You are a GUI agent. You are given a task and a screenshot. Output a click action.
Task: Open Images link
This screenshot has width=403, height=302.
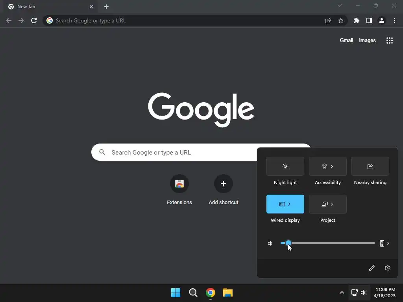point(367,41)
